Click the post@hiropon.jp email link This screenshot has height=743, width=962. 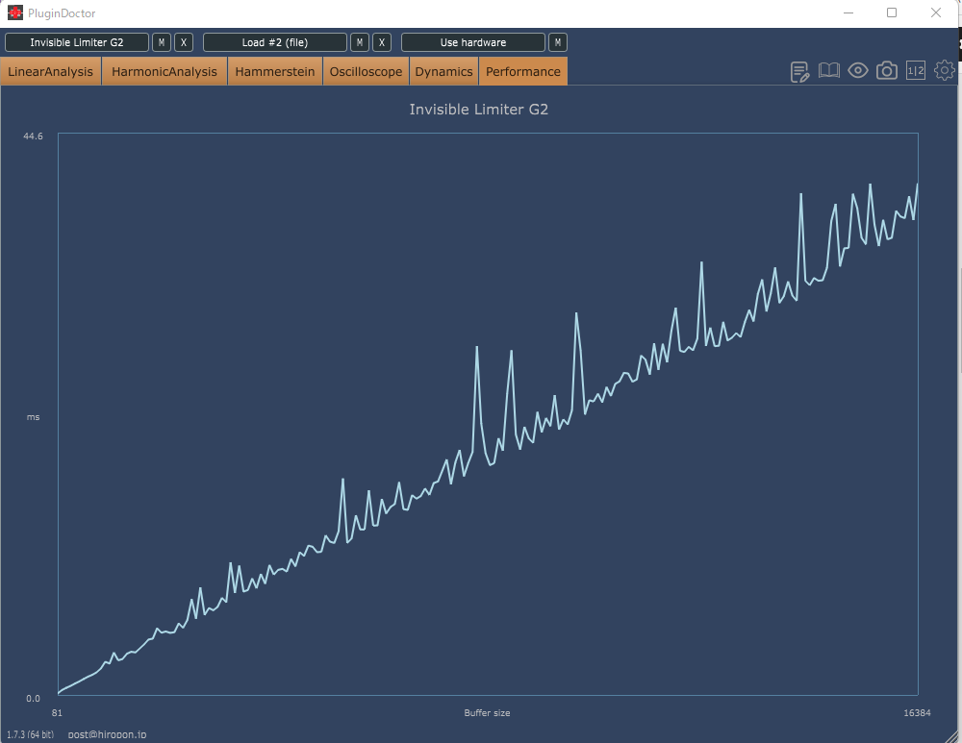pos(108,734)
